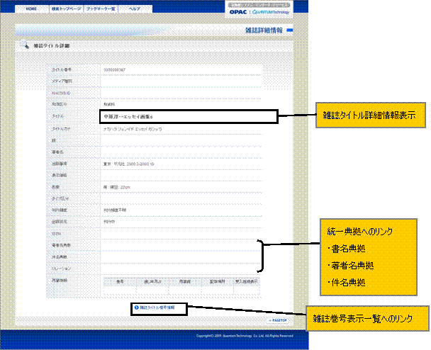
Task: Click the title 中原淳一エッセイ画集
Action: click(x=133, y=115)
